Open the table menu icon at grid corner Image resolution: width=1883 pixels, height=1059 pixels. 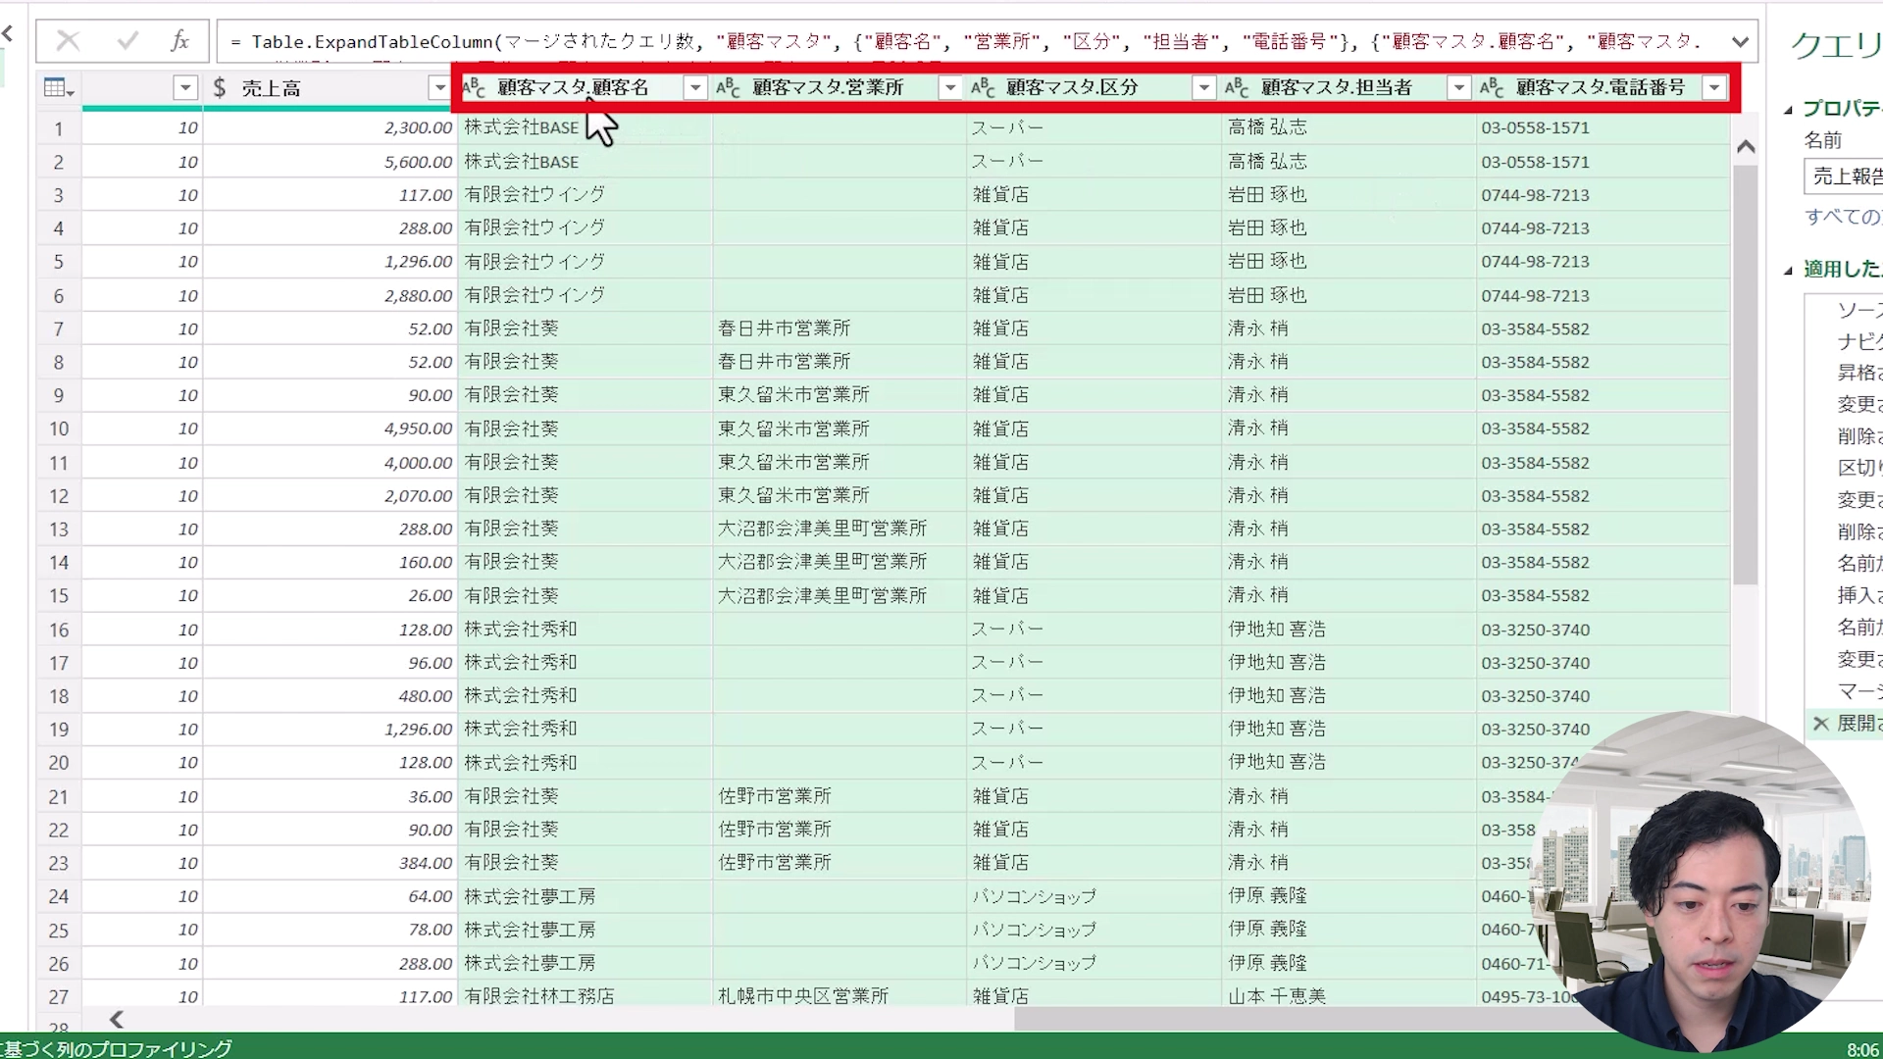coord(57,87)
